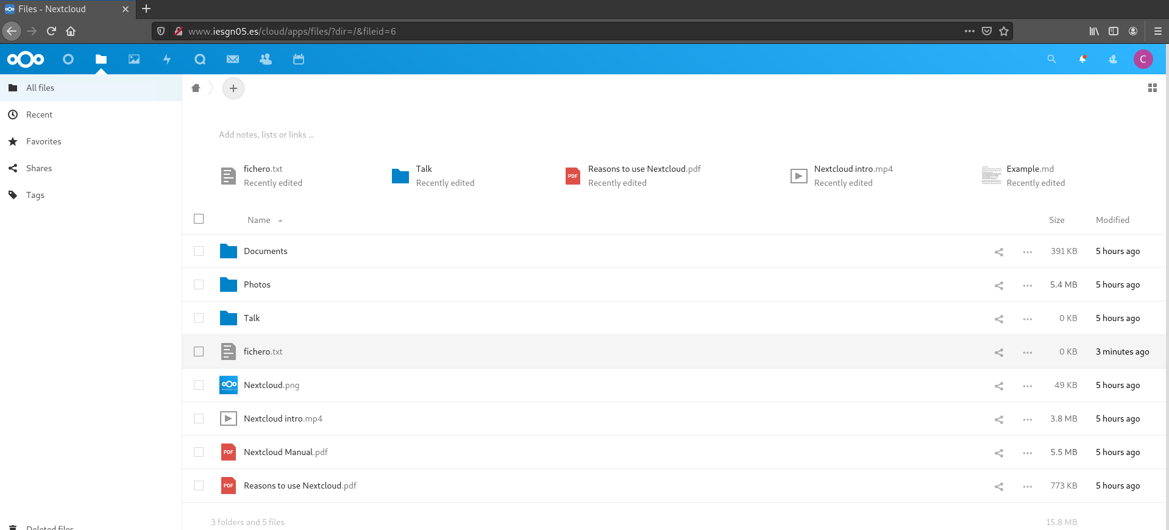Open the Mail envelope icon

(233, 59)
